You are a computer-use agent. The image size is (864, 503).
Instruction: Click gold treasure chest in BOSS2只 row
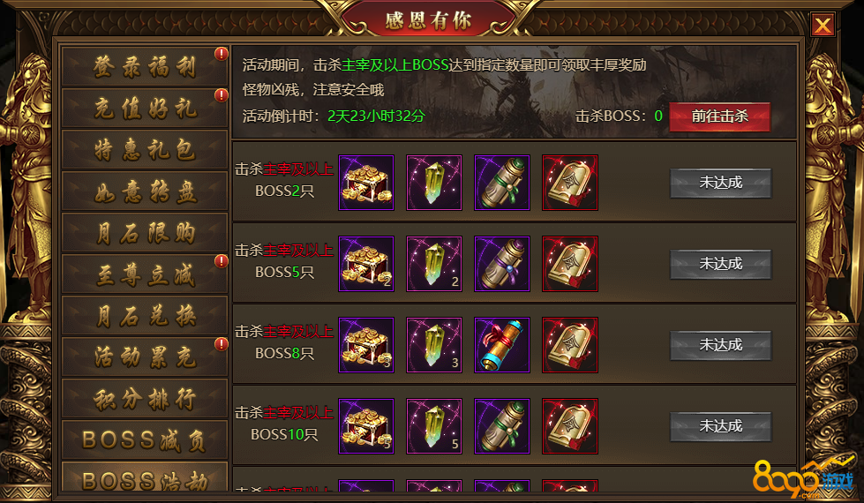tap(366, 183)
